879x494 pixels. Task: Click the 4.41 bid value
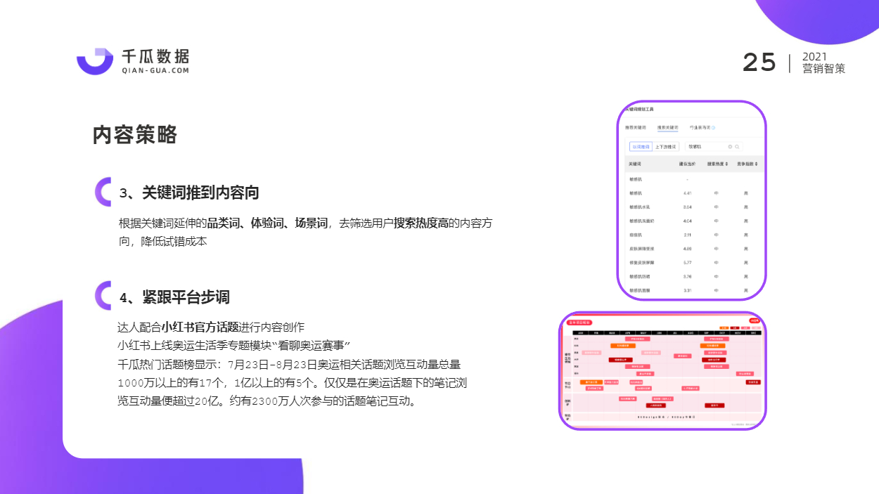coord(688,193)
